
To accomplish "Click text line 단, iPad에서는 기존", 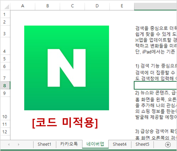I will (x=155, y=52).
